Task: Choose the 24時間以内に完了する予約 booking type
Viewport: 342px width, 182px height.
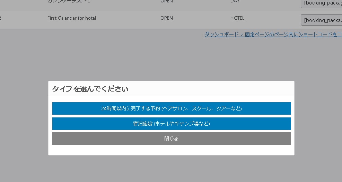Action: (172, 108)
